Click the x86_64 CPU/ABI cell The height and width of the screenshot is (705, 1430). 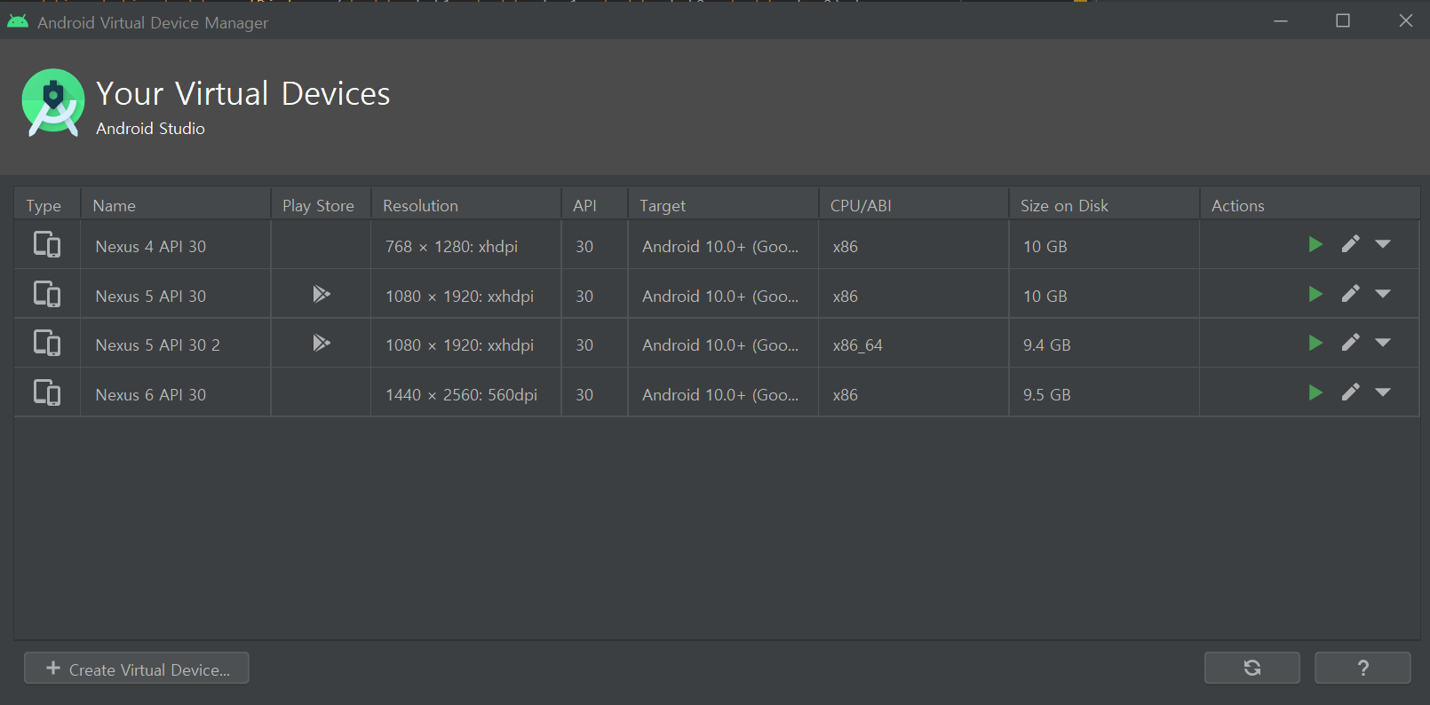pyautogui.click(x=914, y=345)
